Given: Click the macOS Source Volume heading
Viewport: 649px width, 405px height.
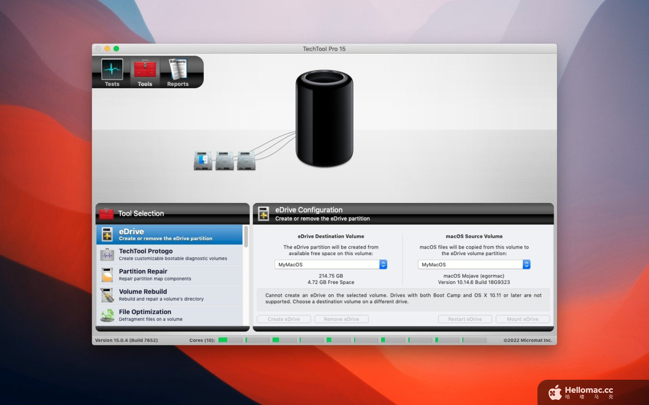Looking at the screenshot, I should point(474,236).
